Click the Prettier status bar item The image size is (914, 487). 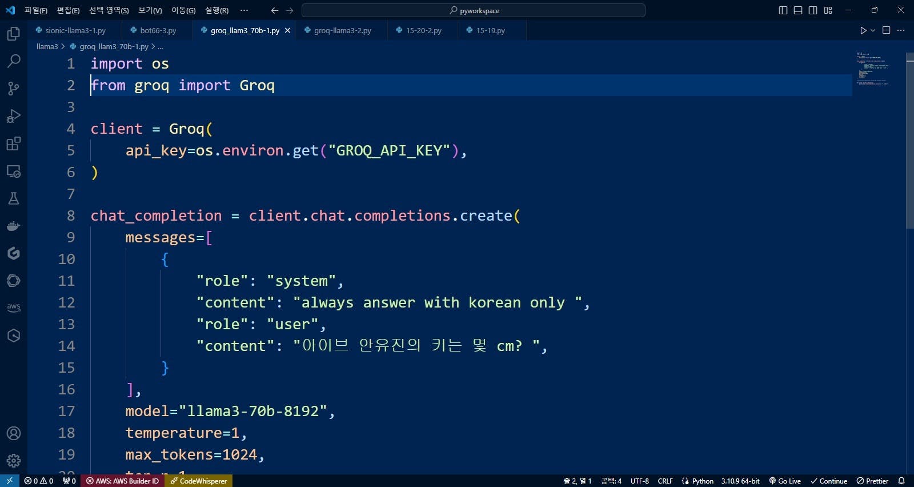pos(872,481)
